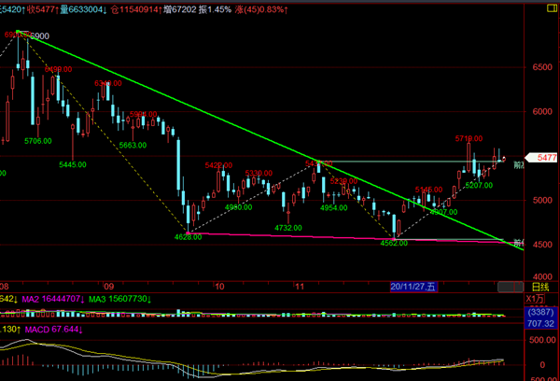
Task: Click the 6500 price axis label
Action: [x=542, y=67]
